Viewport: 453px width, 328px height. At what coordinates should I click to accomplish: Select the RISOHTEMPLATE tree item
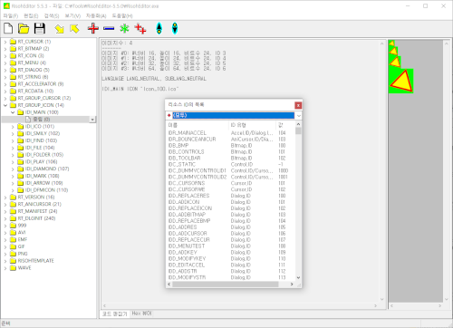pos(35,261)
